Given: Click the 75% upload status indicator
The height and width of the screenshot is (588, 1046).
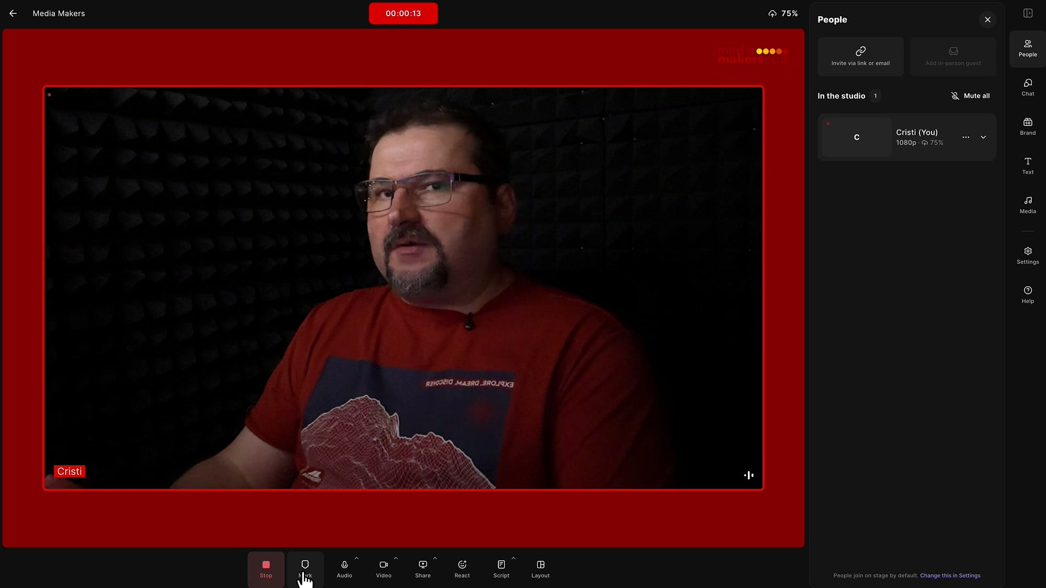Looking at the screenshot, I should click(x=783, y=14).
